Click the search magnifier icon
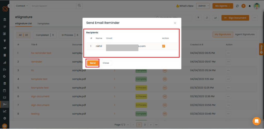264x129 pixels. pos(79,6)
